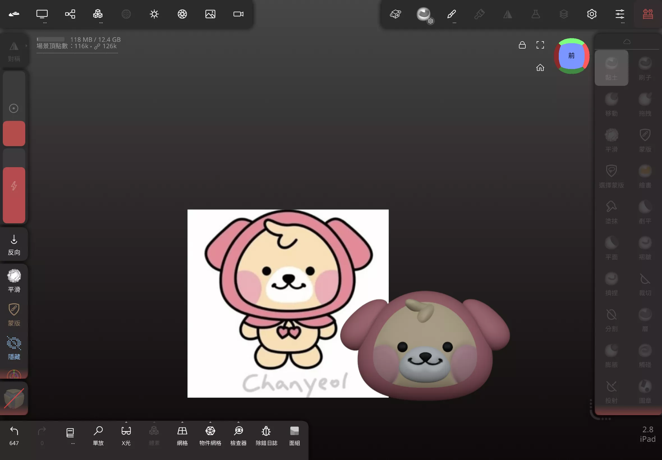
Task: Open the interface sliders menu
Action: click(620, 14)
